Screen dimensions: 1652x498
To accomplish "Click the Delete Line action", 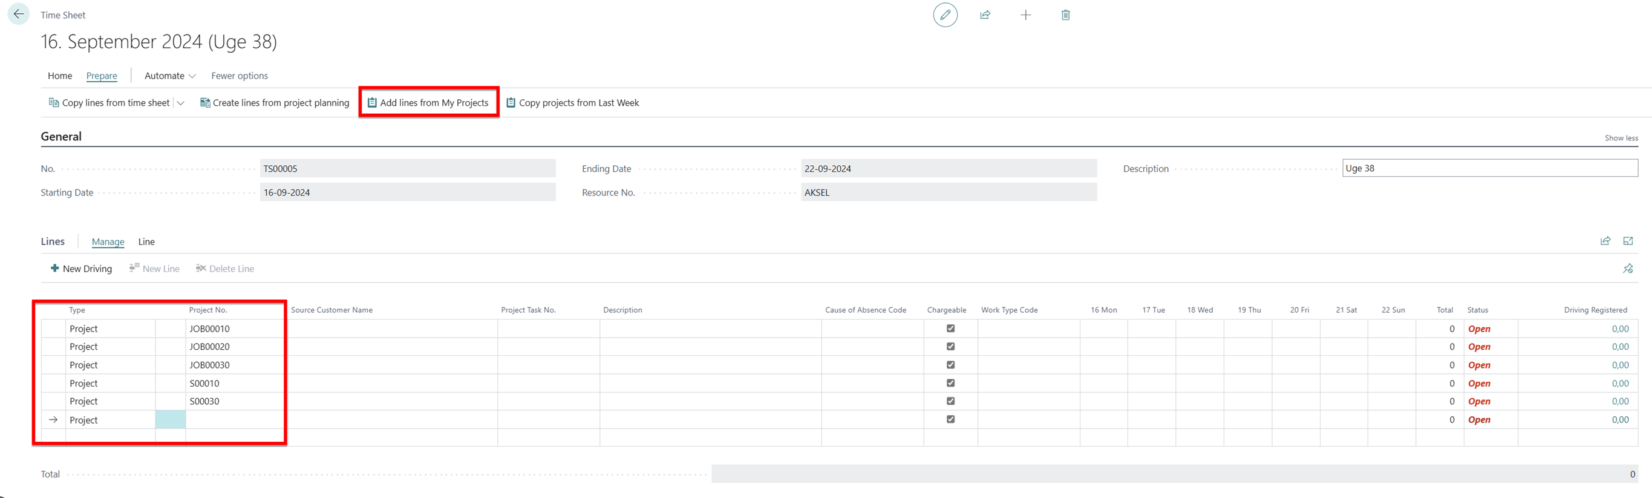I will (x=225, y=269).
